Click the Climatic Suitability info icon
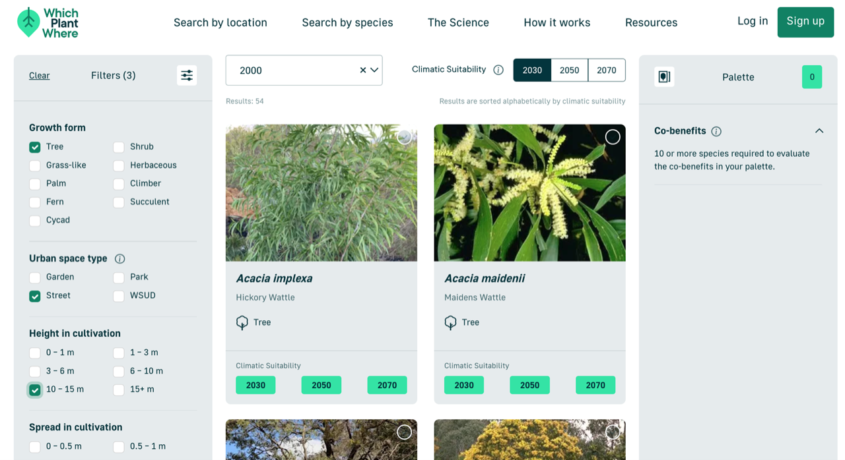 tap(498, 70)
